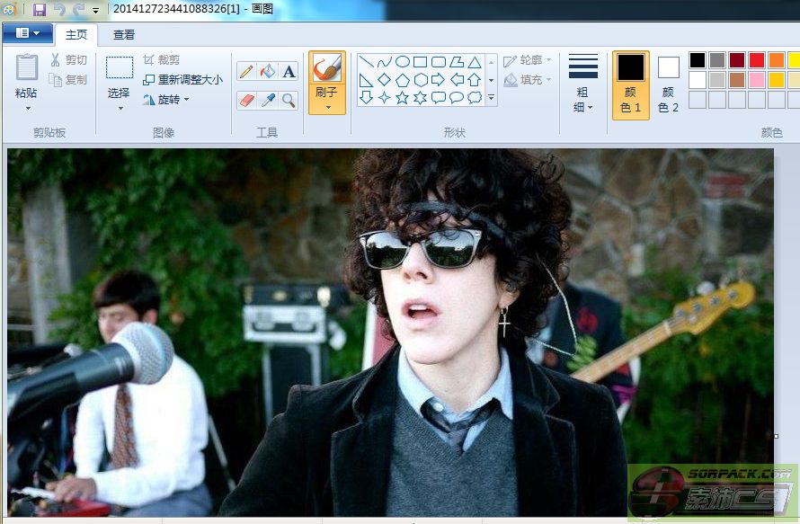Pick the red color swatch
The height and width of the screenshot is (524, 800).
(757, 60)
